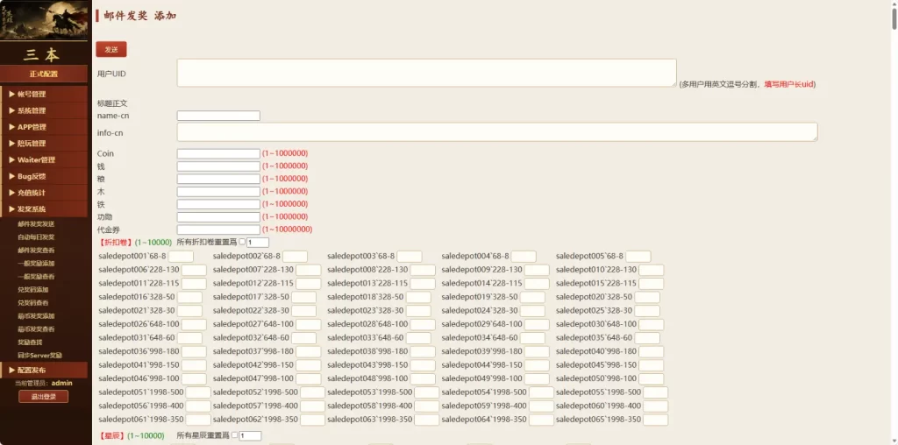Focus the Coin amount field
898x445 pixels.
pyautogui.click(x=218, y=154)
